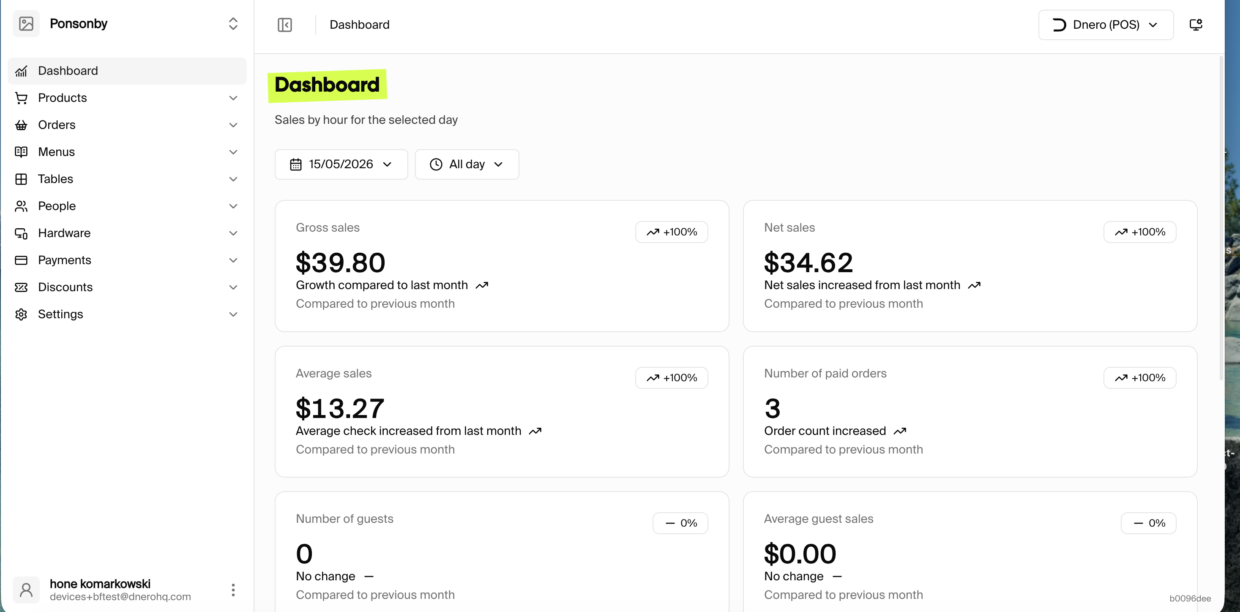
Task: Click the Tables grid icon
Action: coord(21,179)
